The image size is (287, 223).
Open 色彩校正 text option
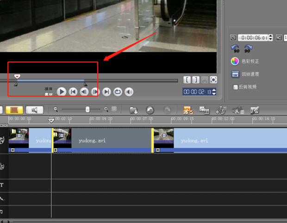click(250, 61)
